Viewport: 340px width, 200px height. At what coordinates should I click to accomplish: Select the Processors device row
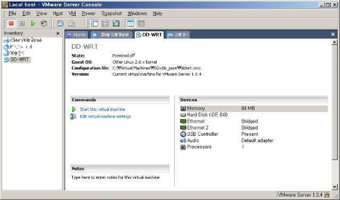[x=253, y=147]
